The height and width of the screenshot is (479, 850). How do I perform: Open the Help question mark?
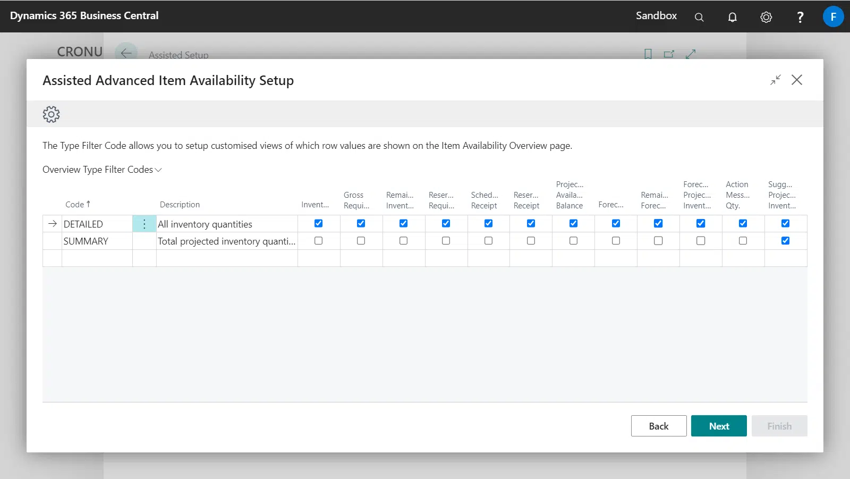coord(800,17)
